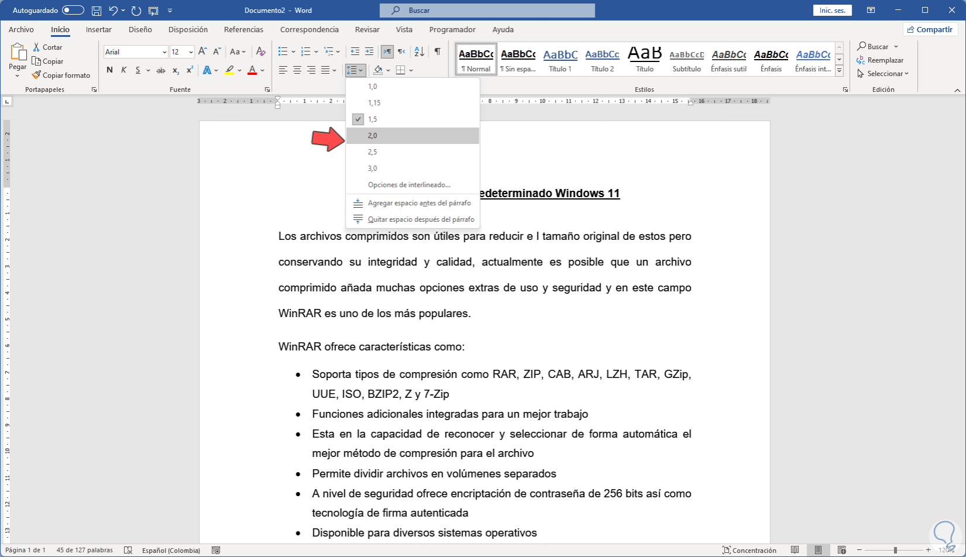Justify the paragraph text
The image size is (966, 557).
[326, 70]
